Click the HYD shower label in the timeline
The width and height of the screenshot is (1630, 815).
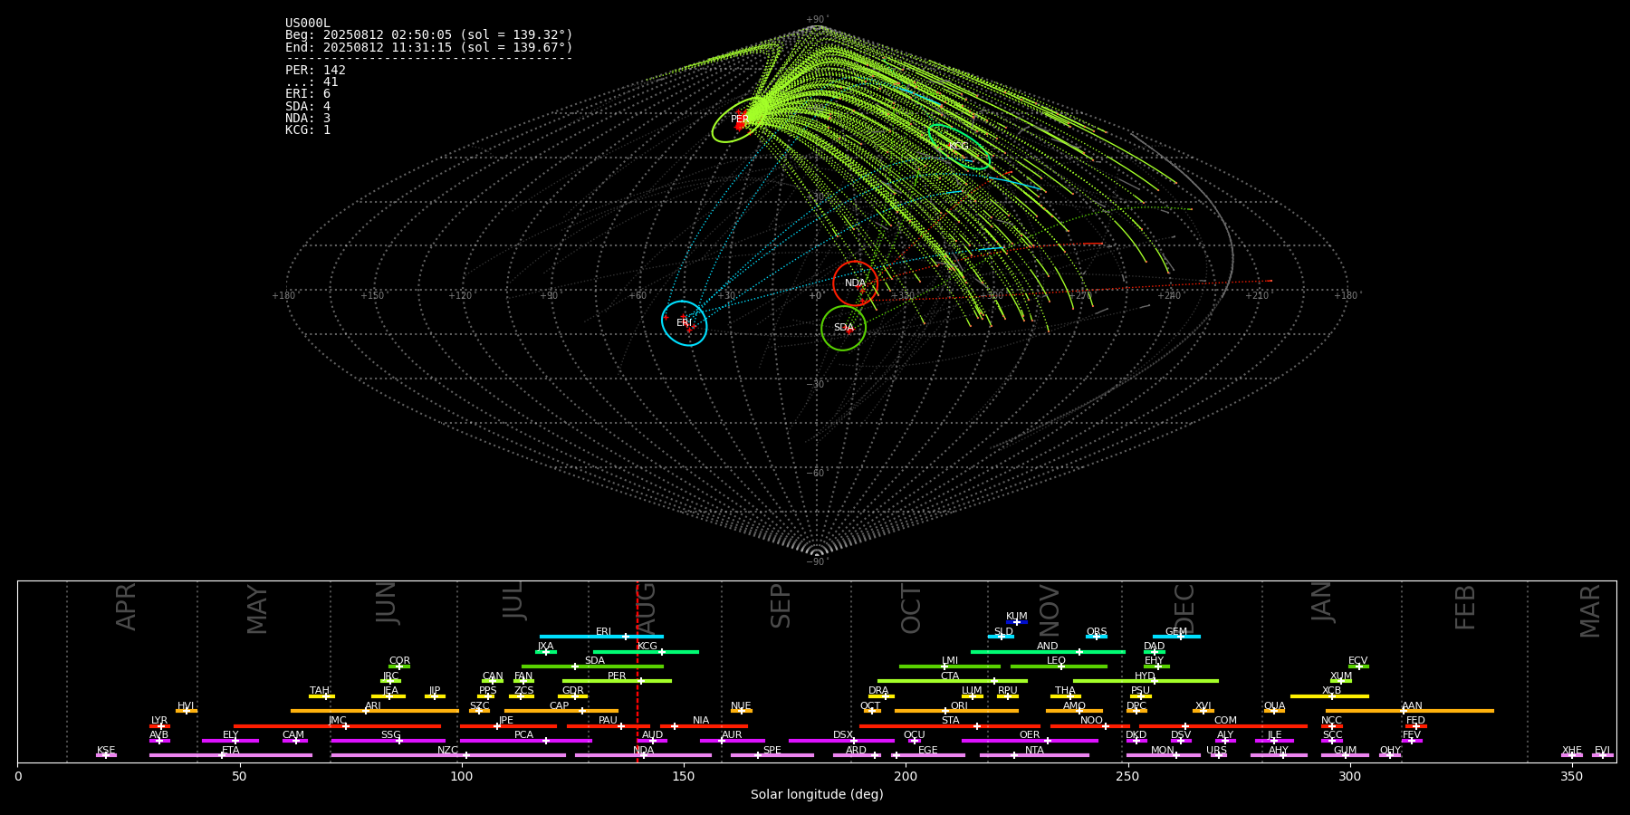coord(1146,676)
